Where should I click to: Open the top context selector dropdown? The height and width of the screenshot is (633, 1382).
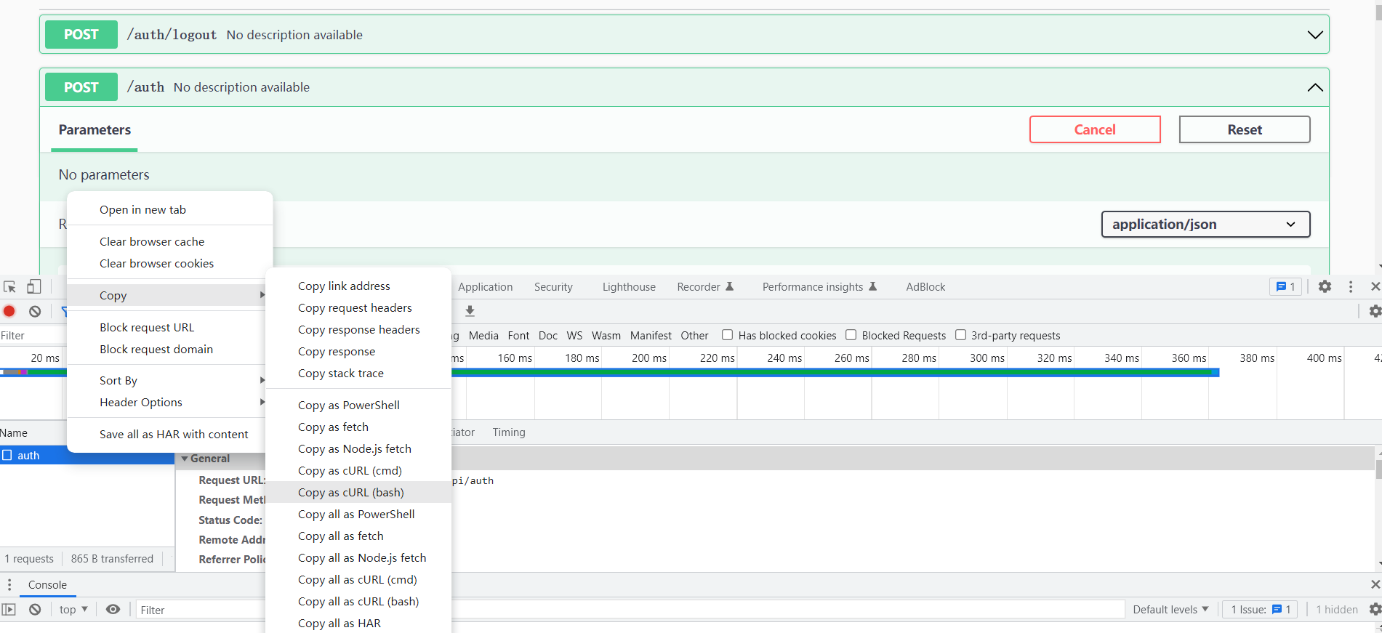click(x=73, y=610)
